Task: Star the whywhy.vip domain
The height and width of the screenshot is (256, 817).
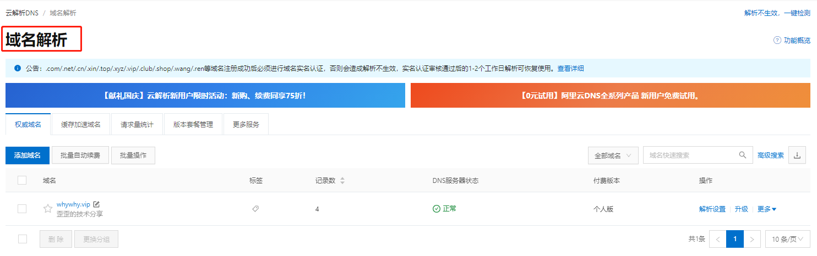Action: pyautogui.click(x=48, y=209)
